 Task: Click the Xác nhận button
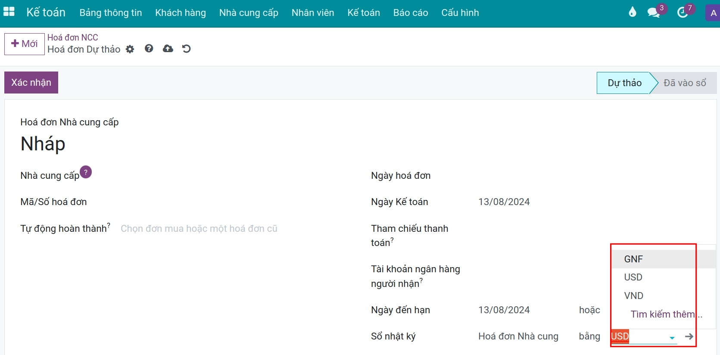pyautogui.click(x=31, y=83)
